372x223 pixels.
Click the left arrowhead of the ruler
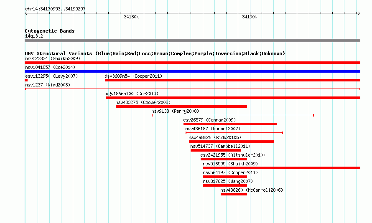[26, 13]
